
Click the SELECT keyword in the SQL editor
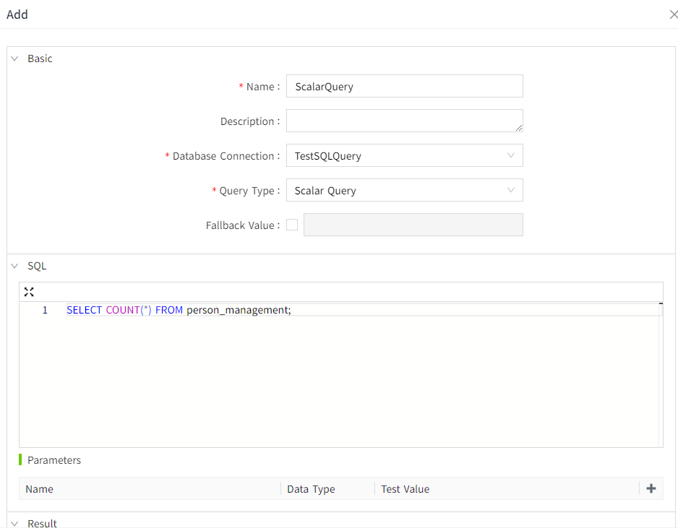(x=84, y=310)
